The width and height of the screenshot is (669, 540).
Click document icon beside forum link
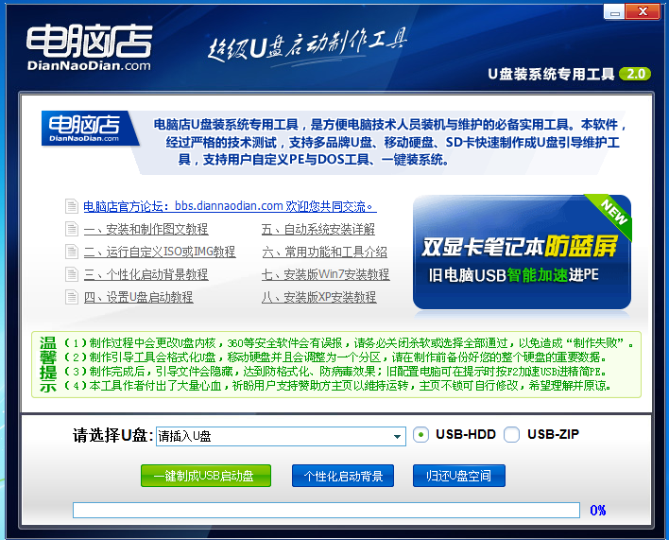coord(72,206)
